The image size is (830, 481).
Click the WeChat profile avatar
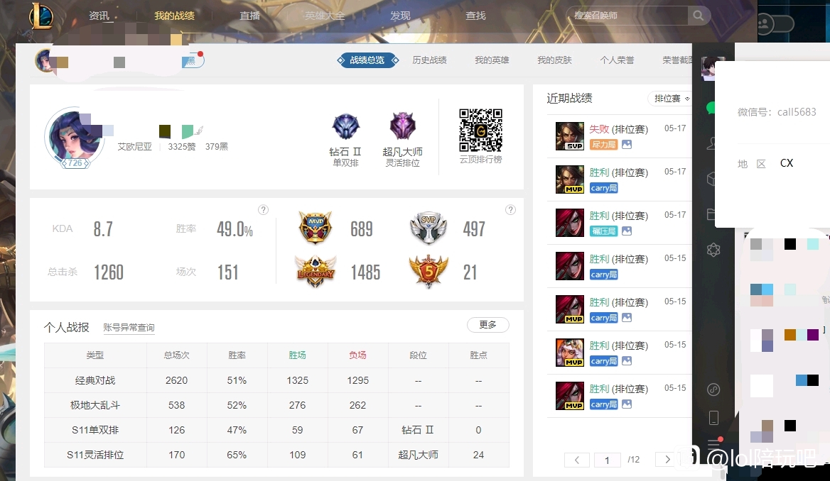(x=708, y=69)
